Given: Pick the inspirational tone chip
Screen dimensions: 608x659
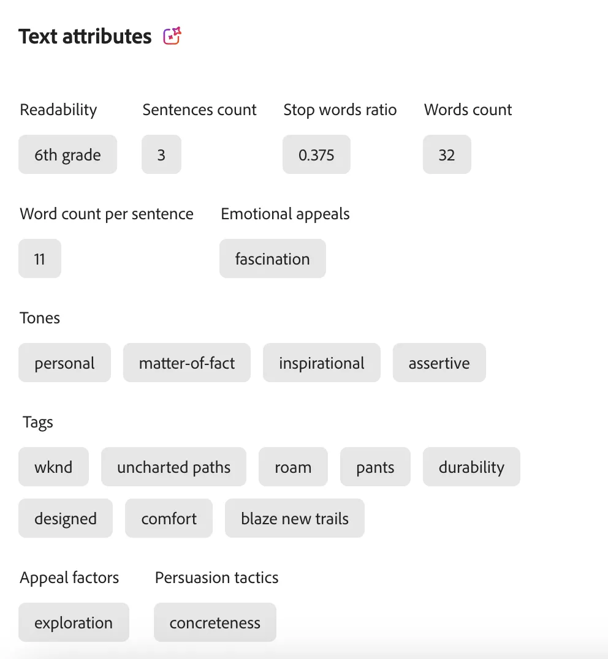Looking at the screenshot, I should tap(322, 363).
